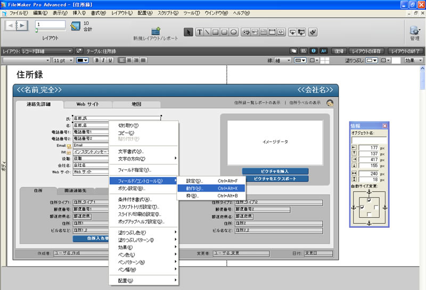Click the A formatting bar toggle icon
Image resolution: width=426 pixels, height=290 pixels.
323,51
